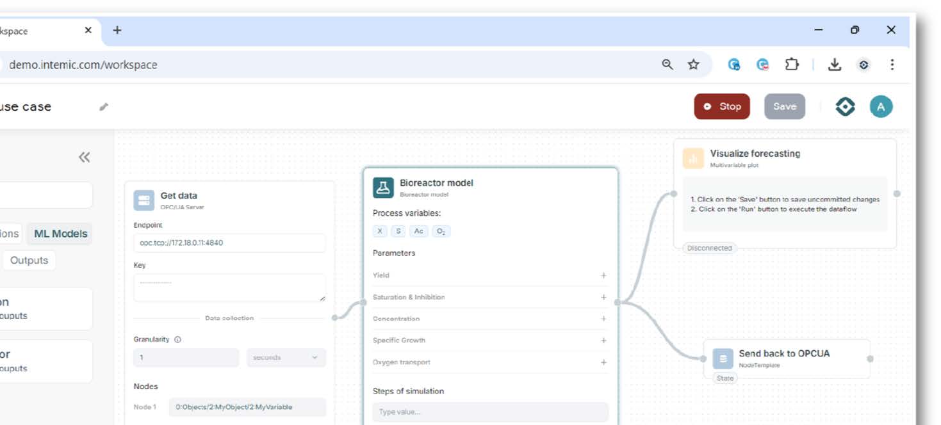Screen dimensions: 941x425
Task: Click the Steps of simulation input field
Action: pyautogui.click(x=490, y=412)
